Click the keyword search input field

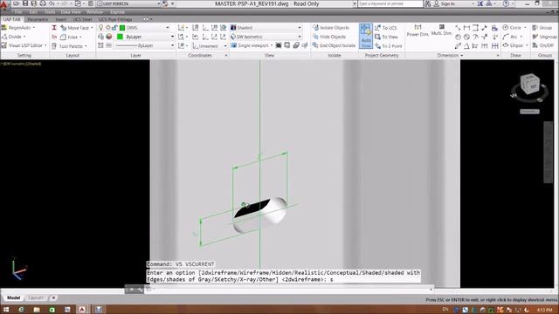[x=390, y=3]
